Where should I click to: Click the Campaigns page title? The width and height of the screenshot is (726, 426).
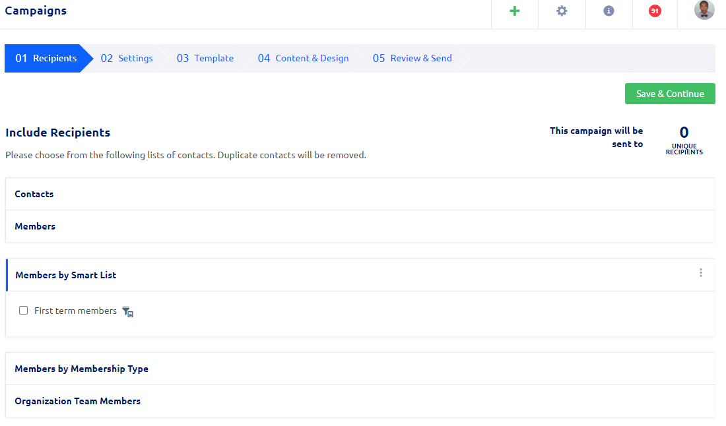click(x=36, y=11)
